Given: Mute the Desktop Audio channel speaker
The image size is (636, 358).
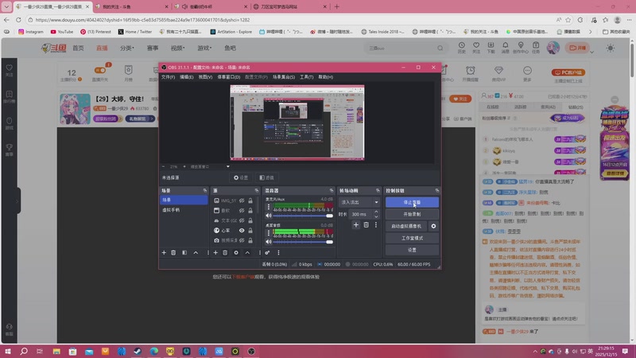Looking at the screenshot, I should coord(269,242).
